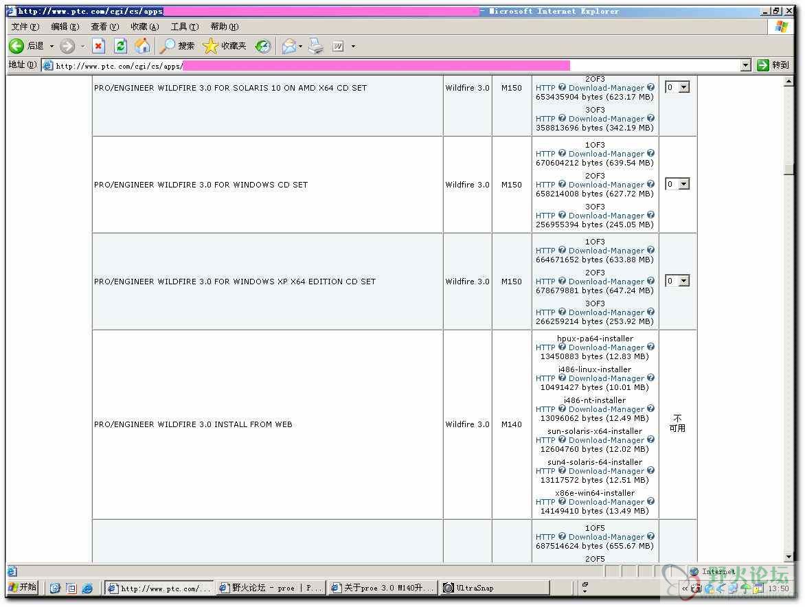The height and width of the screenshot is (607, 805).
Task: Click the first quick launch icon beside Start
Action: coord(55,589)
